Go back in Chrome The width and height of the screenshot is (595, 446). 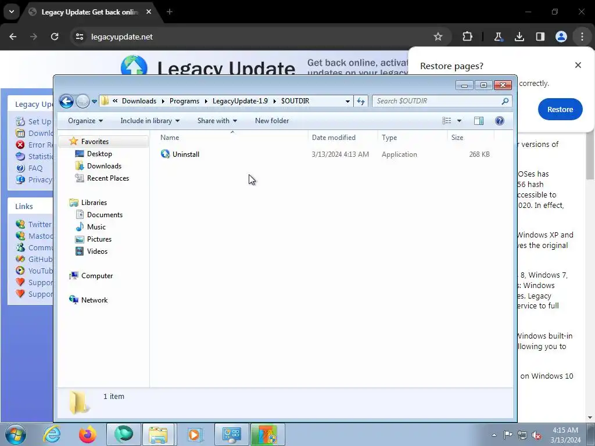13,37
